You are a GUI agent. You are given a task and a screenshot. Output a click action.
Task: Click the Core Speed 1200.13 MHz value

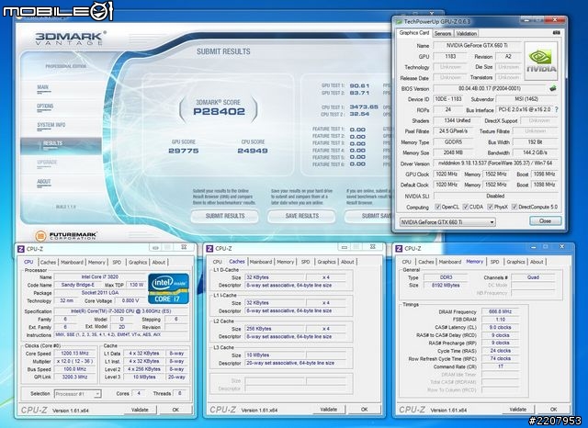75,353
